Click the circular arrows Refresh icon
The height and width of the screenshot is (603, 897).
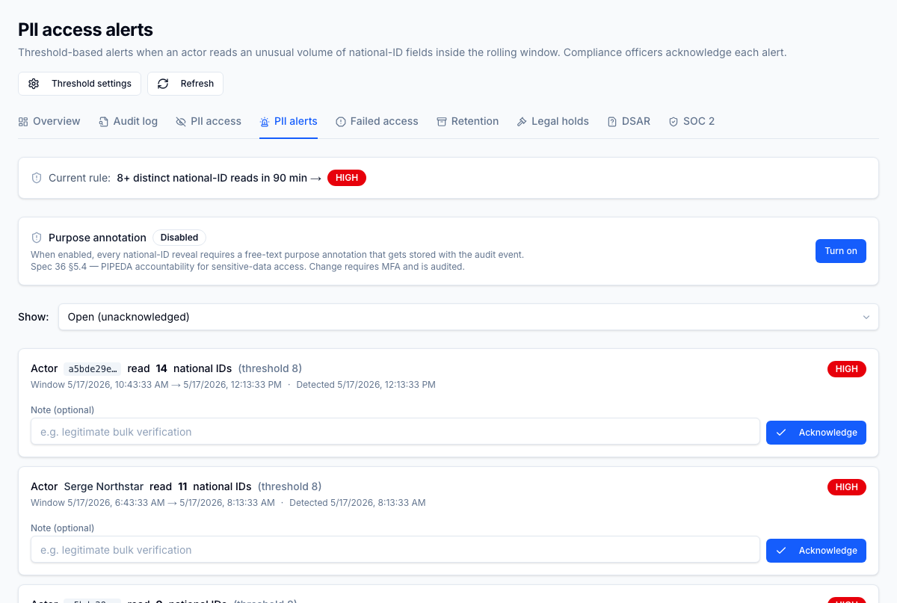coord(163,84)
